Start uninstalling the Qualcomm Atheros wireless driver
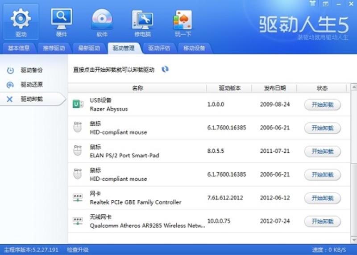Viewport: 357px width, 255px height. (x=322, y=221)
